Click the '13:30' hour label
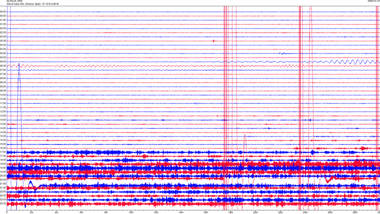Viewport: 380px width, 214px height. pos(3,124)
